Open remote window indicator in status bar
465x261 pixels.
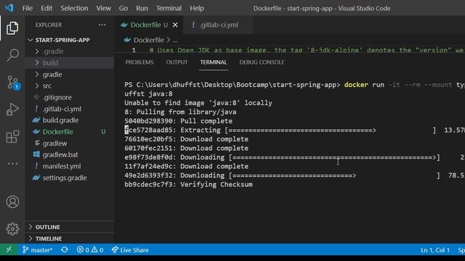tap(9, 249)
